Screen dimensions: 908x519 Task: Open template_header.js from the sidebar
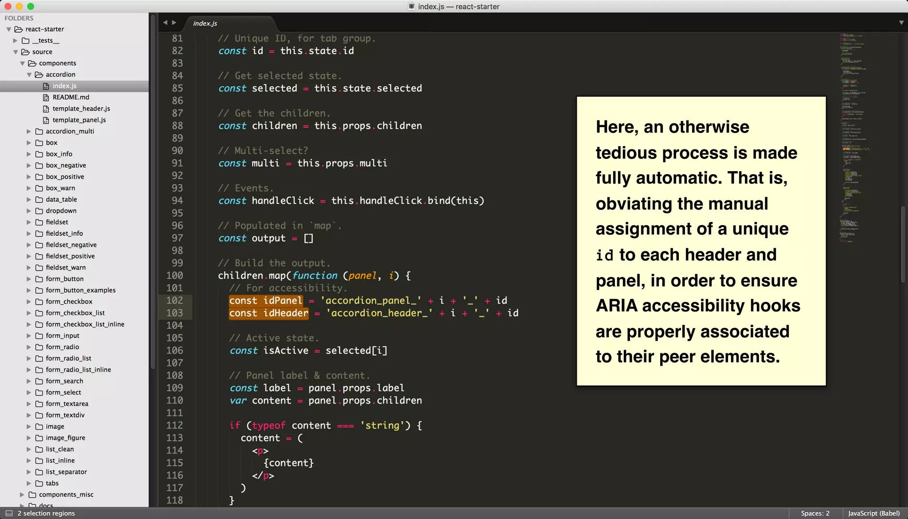click(81, 109)
